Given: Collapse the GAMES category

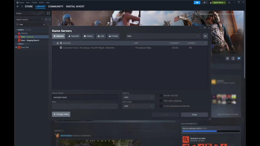Looking at the screenshot, I should point(16,30).
